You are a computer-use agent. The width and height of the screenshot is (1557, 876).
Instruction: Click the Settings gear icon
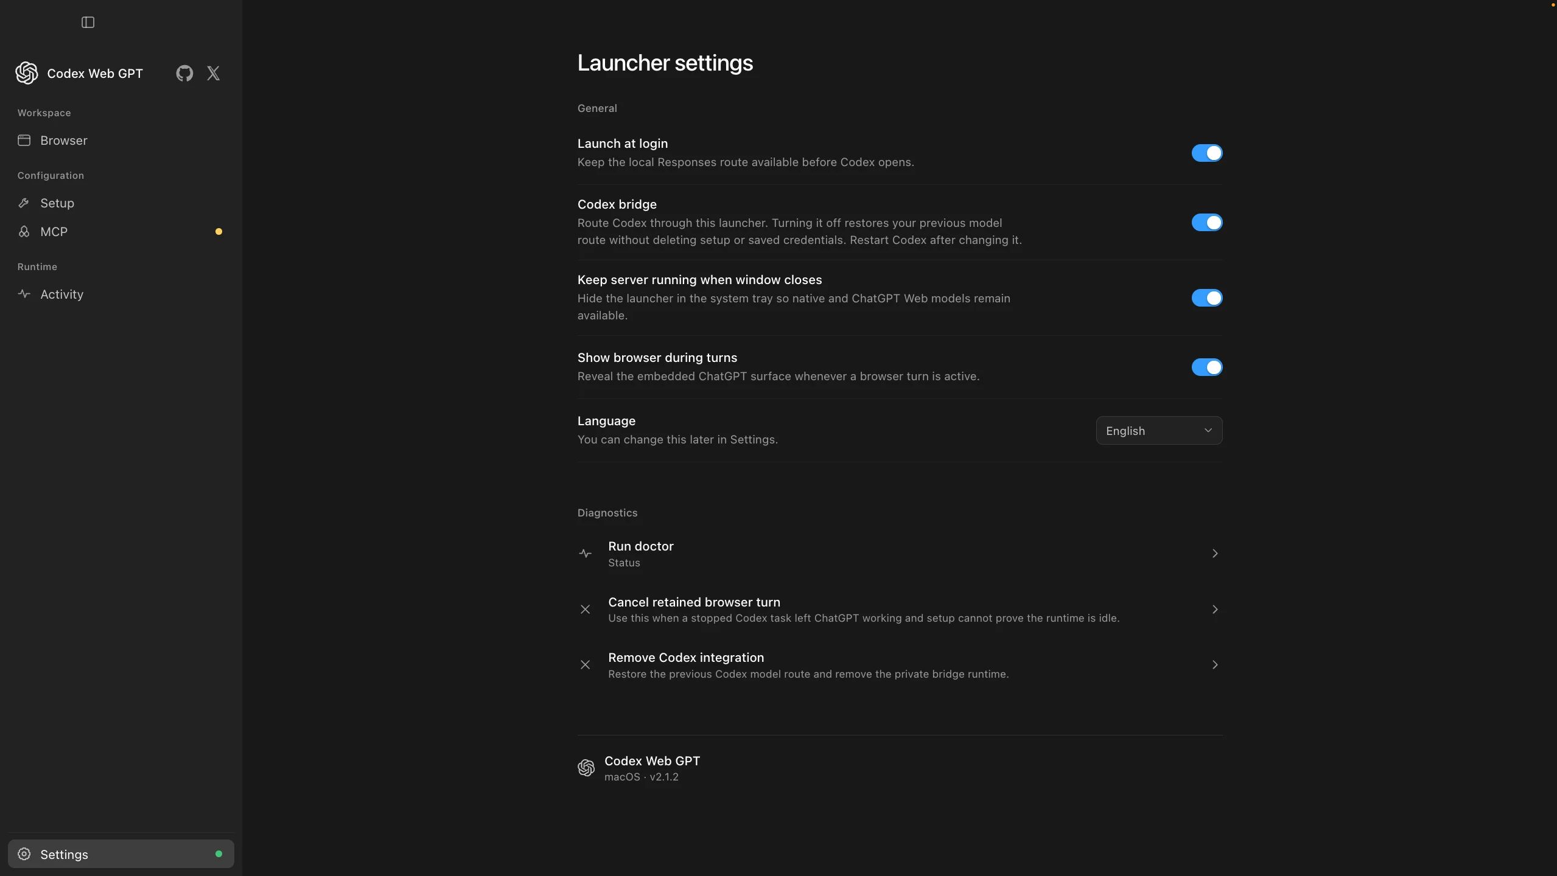24,854
